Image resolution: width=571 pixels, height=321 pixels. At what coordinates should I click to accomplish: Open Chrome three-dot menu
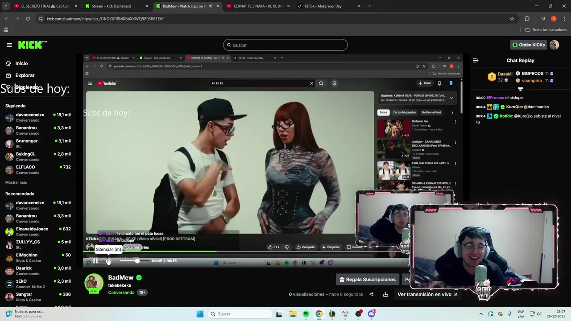click(565, 19)
